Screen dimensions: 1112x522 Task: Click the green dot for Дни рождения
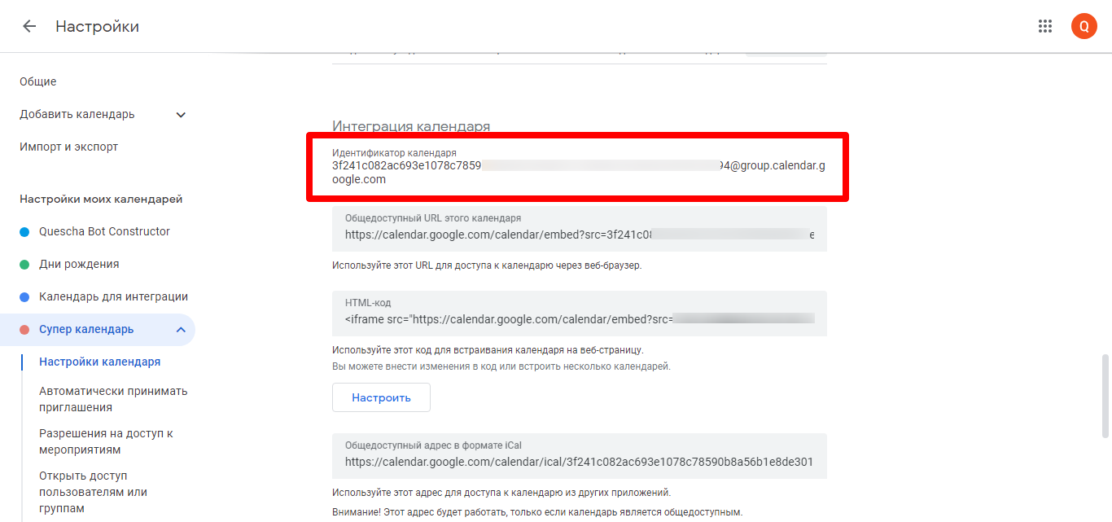pos(24,265)
